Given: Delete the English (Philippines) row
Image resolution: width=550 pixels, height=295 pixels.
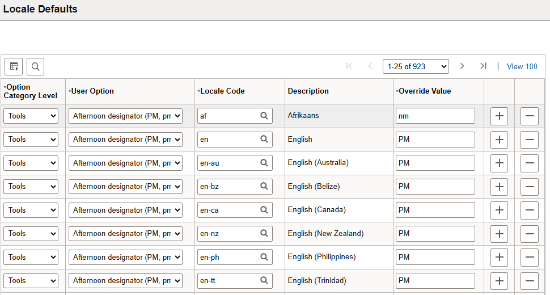Looking at the screenshot, I should tap(530, 257).
